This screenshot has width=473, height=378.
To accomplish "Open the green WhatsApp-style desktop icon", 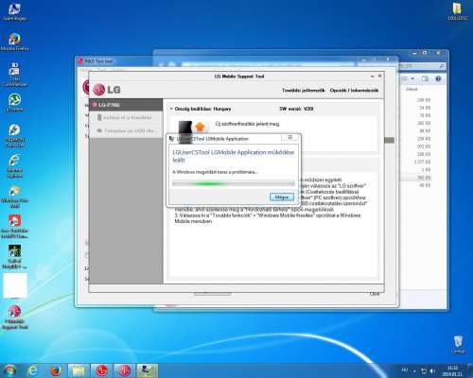I will [14, 103].
